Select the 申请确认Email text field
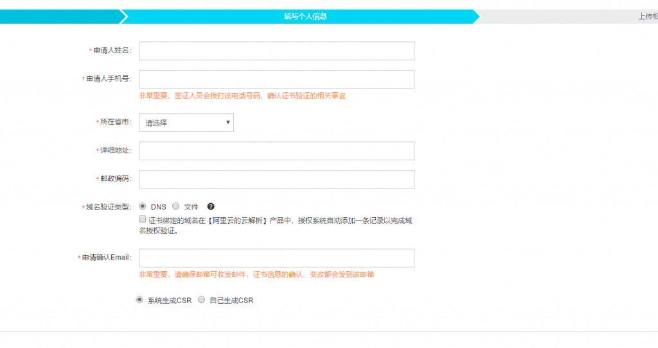This screenshot has width=658, height=348. click(x=276, y=258)
